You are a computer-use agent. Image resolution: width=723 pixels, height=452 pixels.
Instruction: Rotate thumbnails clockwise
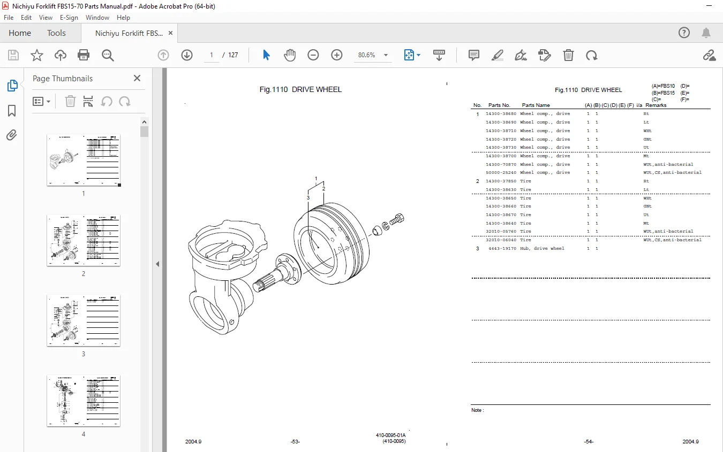[x=125, y=101]
